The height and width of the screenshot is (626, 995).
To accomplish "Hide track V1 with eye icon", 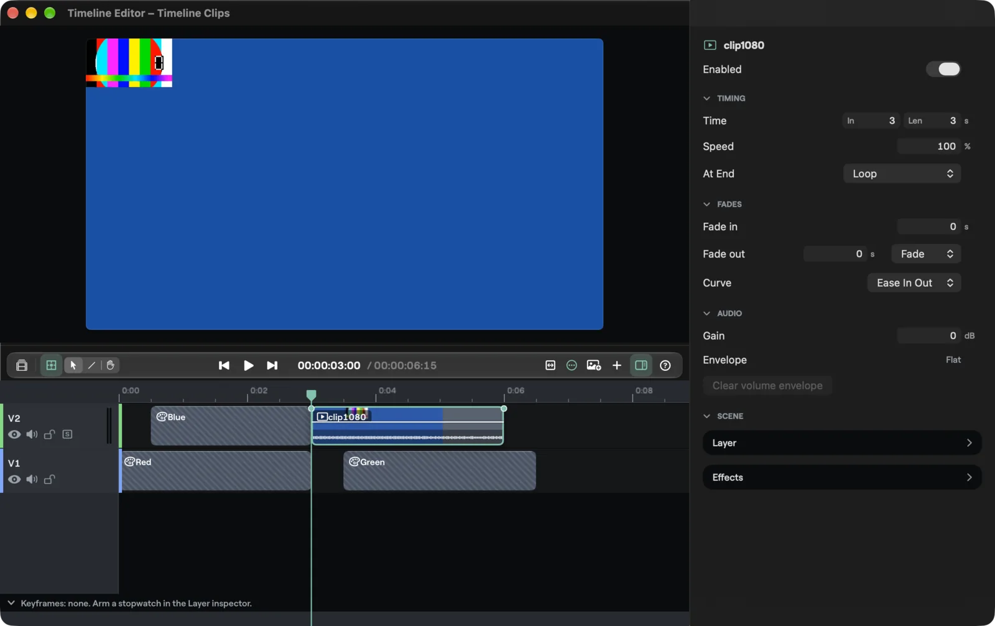I will (14, 479).
